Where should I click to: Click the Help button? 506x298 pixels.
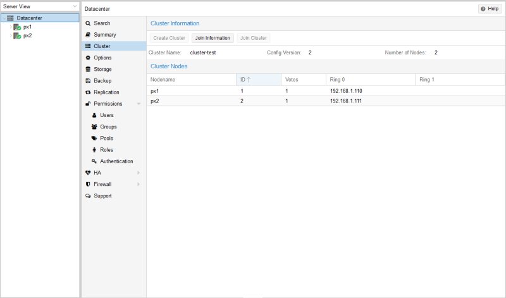(490, 9)
